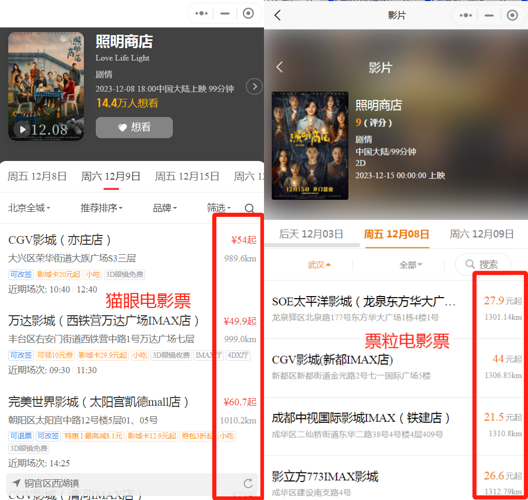Open the 武汉 city dropdown in Piaoli
Image resolution: width=528 pixels, height=500 pixels.
click(x=319, y=264)
